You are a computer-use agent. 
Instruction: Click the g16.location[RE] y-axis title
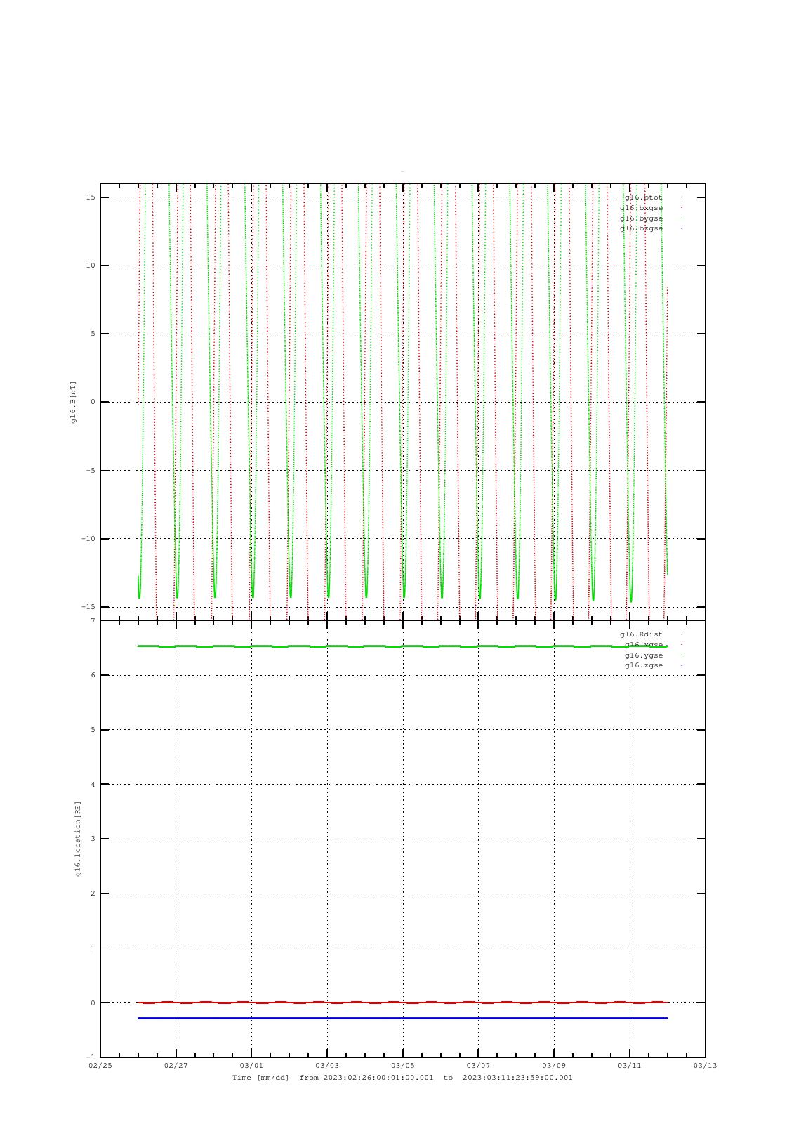[x=78, y=839]
